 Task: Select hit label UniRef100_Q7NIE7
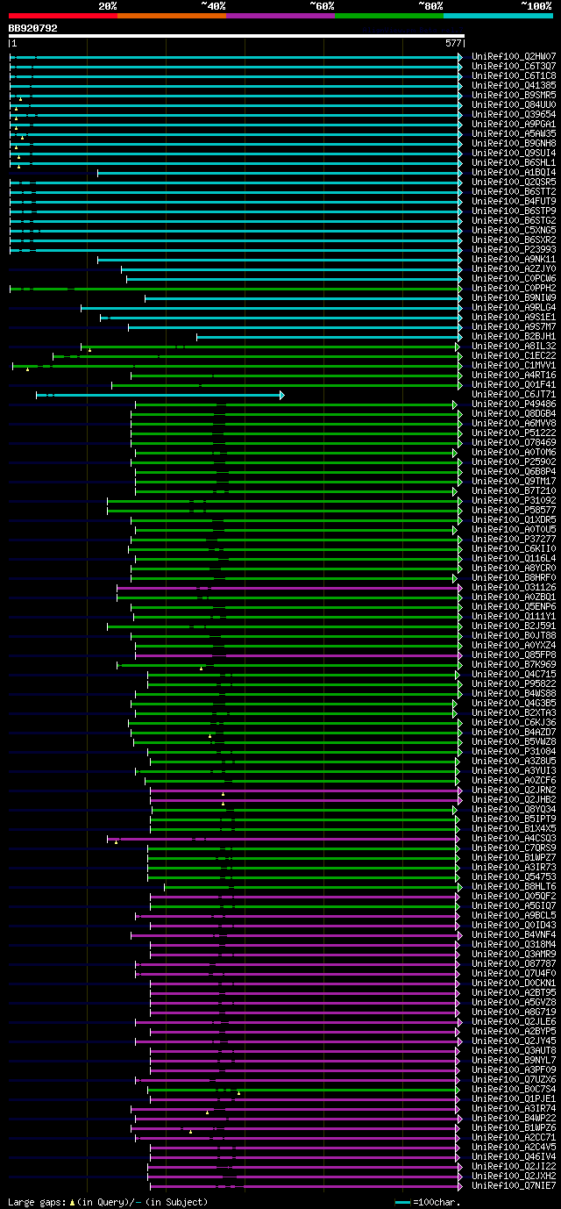click(x=514, y=1185)
